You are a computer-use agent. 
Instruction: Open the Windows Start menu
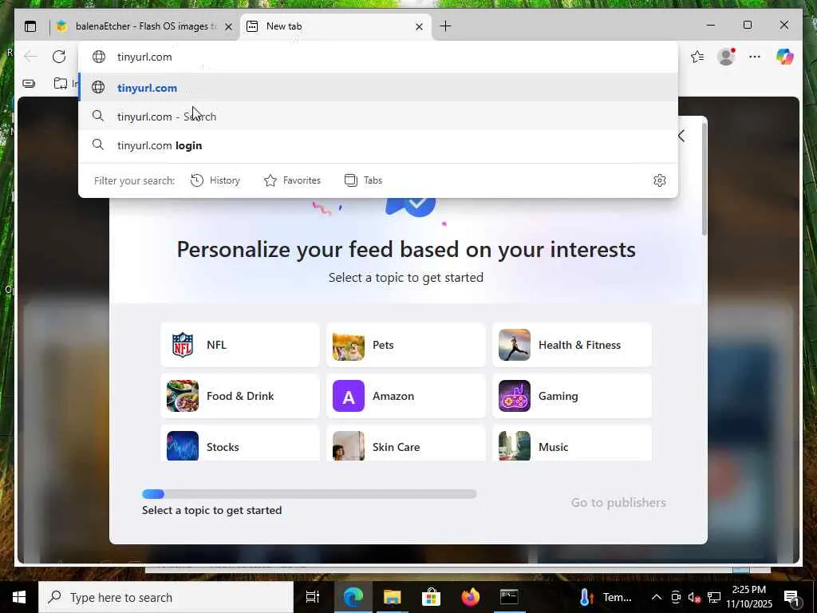(x=19, y=597)
